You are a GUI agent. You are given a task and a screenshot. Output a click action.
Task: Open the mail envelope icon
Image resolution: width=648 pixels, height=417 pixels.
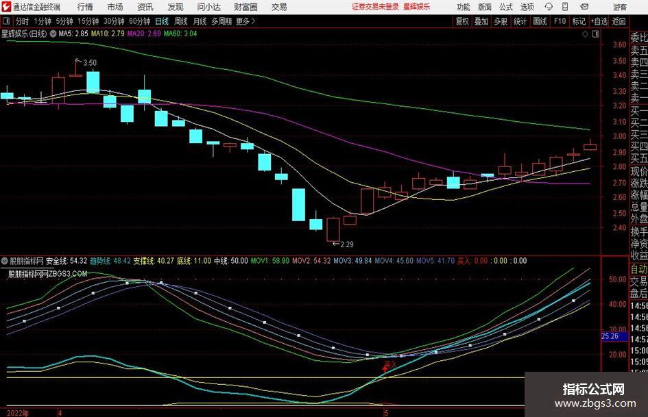click(x=584, y=7)
